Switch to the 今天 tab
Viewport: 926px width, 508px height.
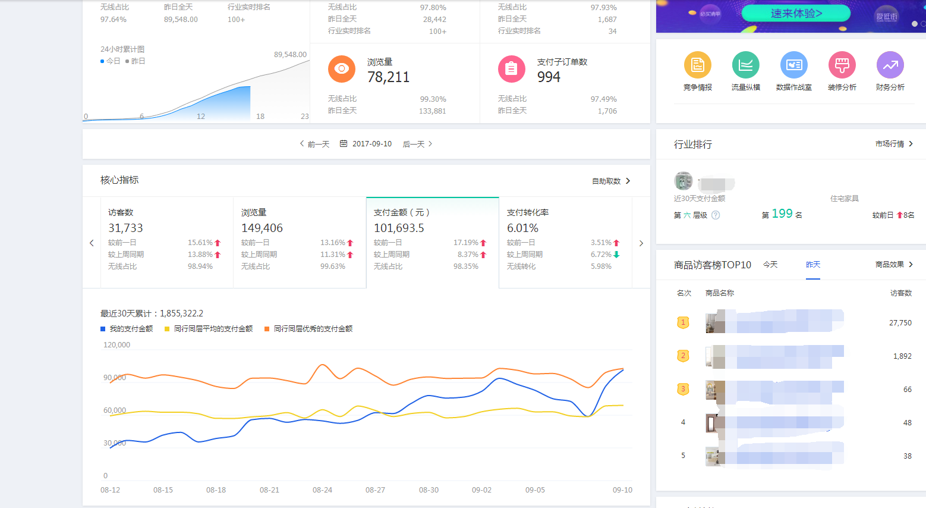click(x=770, y=265)
